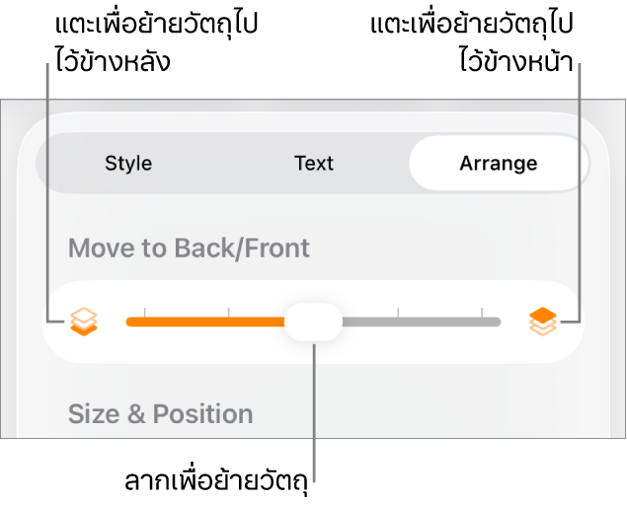Tap the move-to-back layers icon

click(84, 322)
